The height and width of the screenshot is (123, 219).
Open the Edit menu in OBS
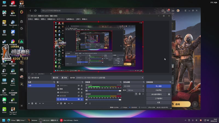click(x=37, y=19)
